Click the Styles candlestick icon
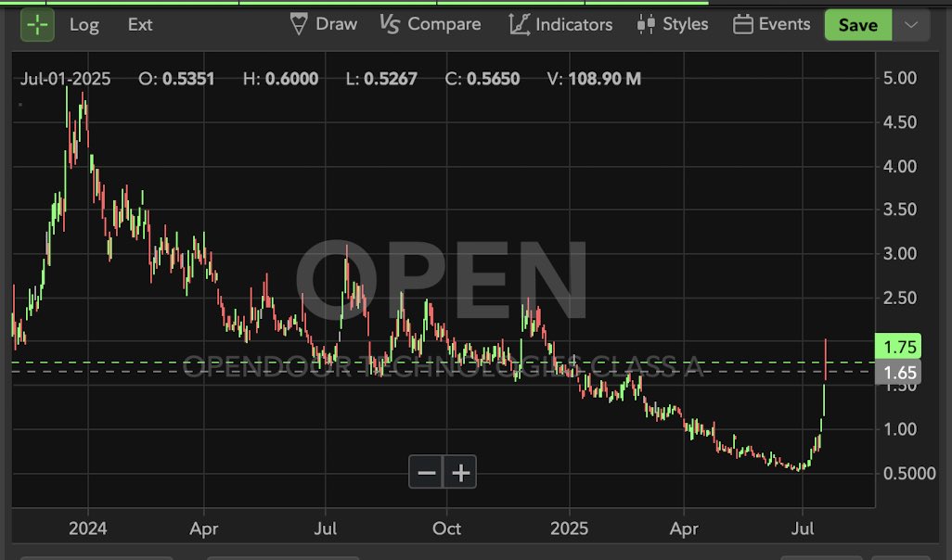Viewport: 952px width, 560px height. 646,24
